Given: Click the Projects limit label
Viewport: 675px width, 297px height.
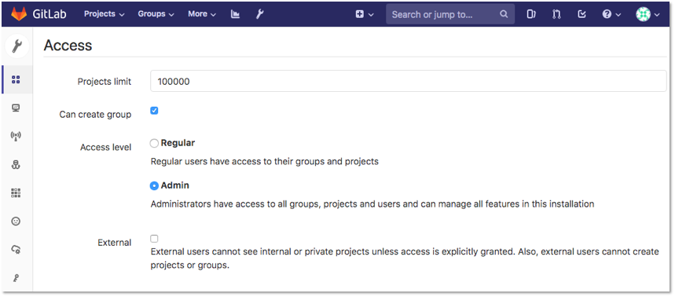Looking at the screenshot, I should click(105, 82).
